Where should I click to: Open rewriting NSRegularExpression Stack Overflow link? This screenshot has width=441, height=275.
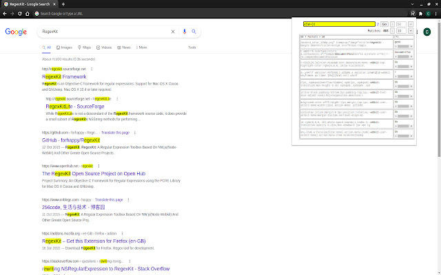(x=105, y=269)
